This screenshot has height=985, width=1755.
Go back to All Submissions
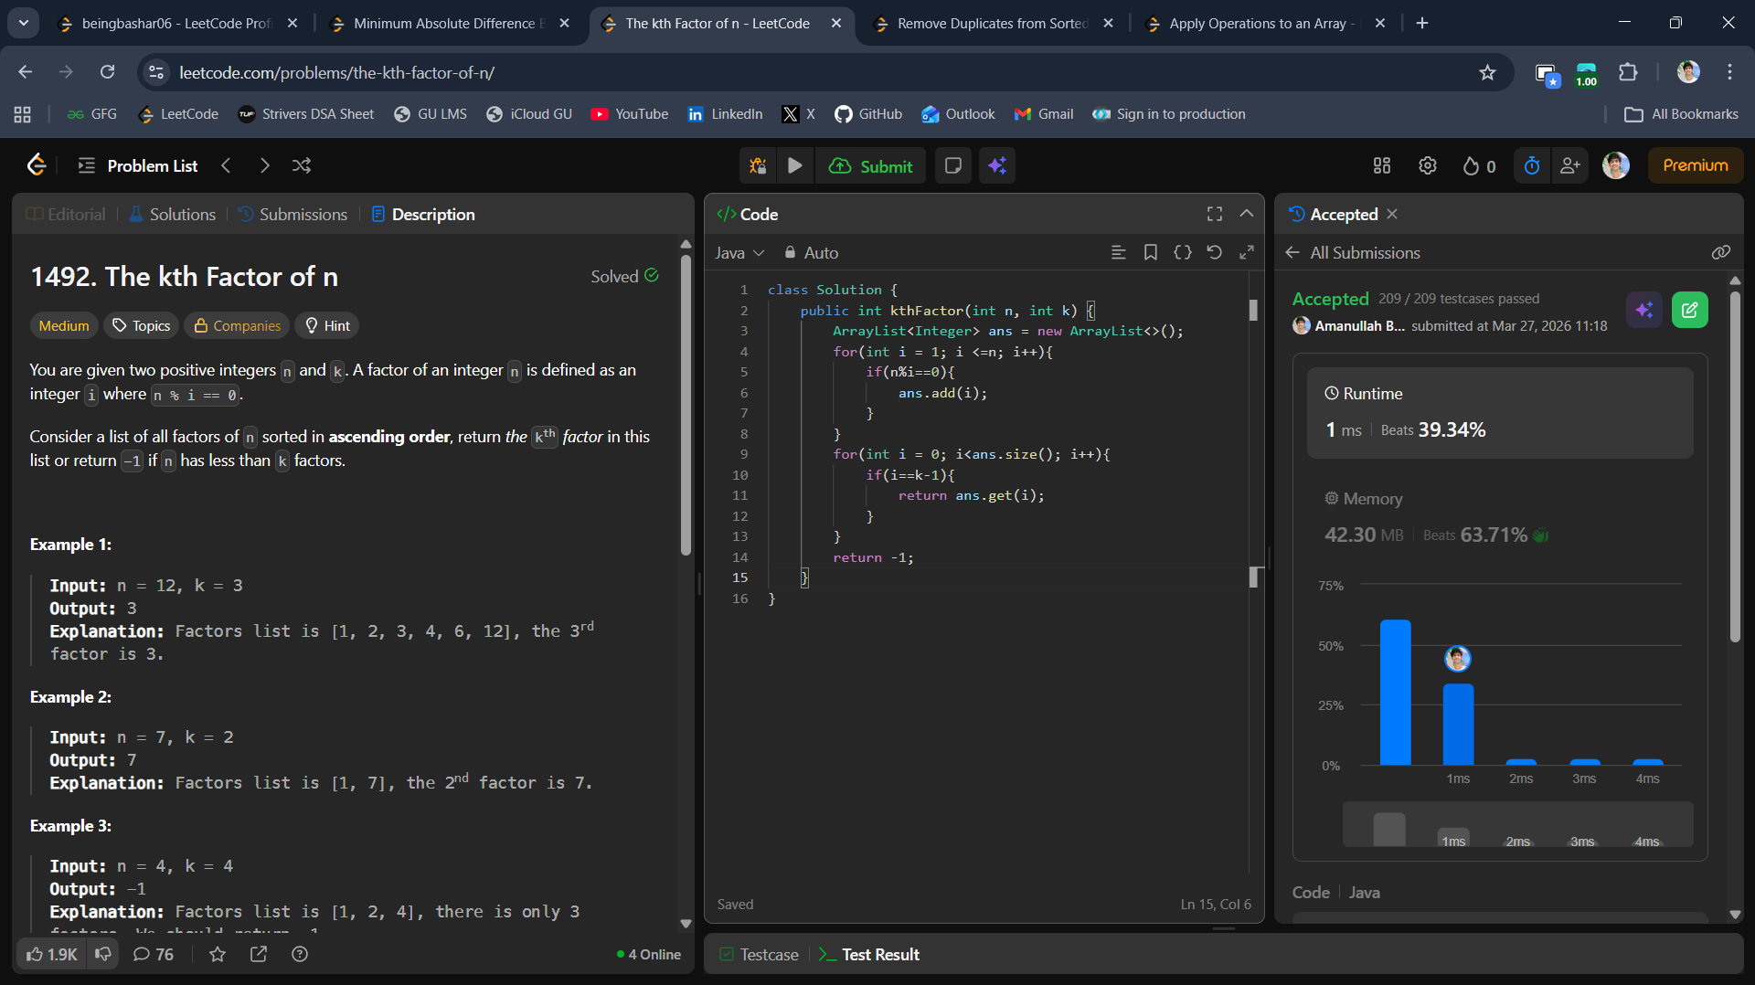(x=1354, y=253)
